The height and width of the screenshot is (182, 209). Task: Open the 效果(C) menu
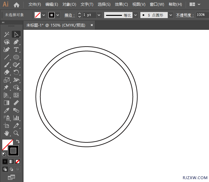(121, 5)
